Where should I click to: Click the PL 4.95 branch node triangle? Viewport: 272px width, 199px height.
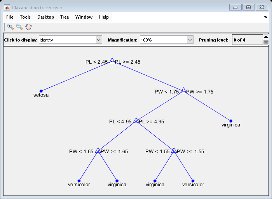coord(136,121)
